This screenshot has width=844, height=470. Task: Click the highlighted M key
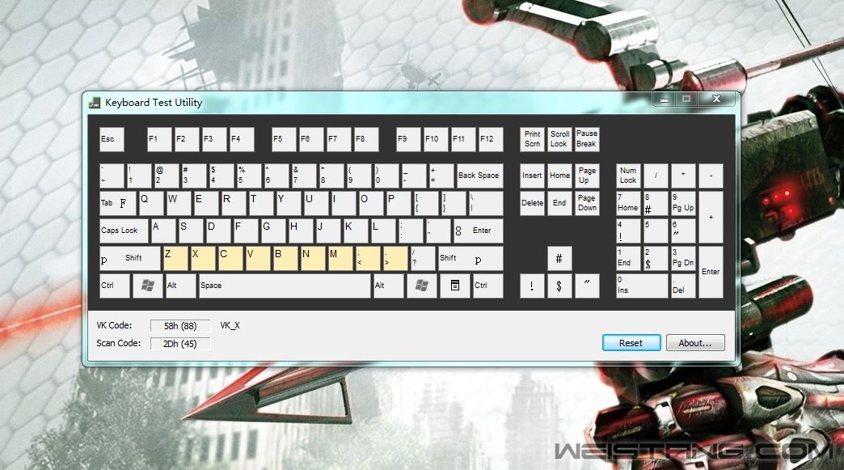340,258
